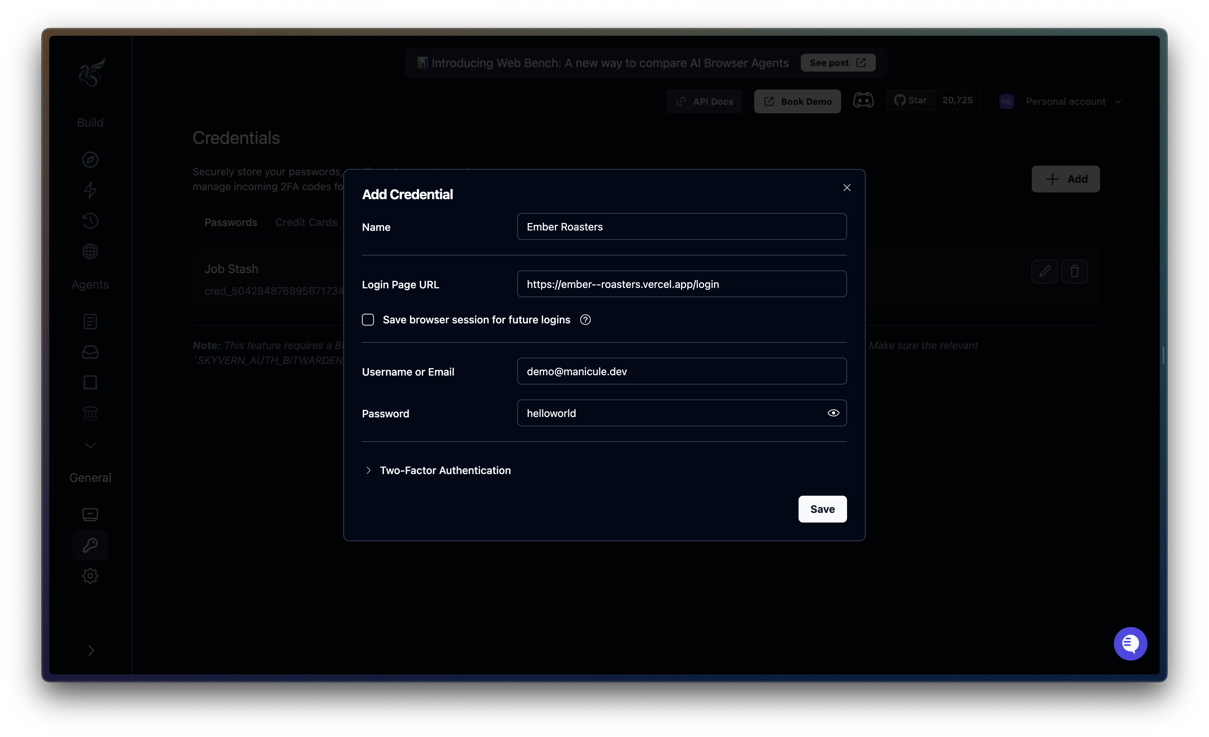Select the globe browser sessions icon

(90, 251)
